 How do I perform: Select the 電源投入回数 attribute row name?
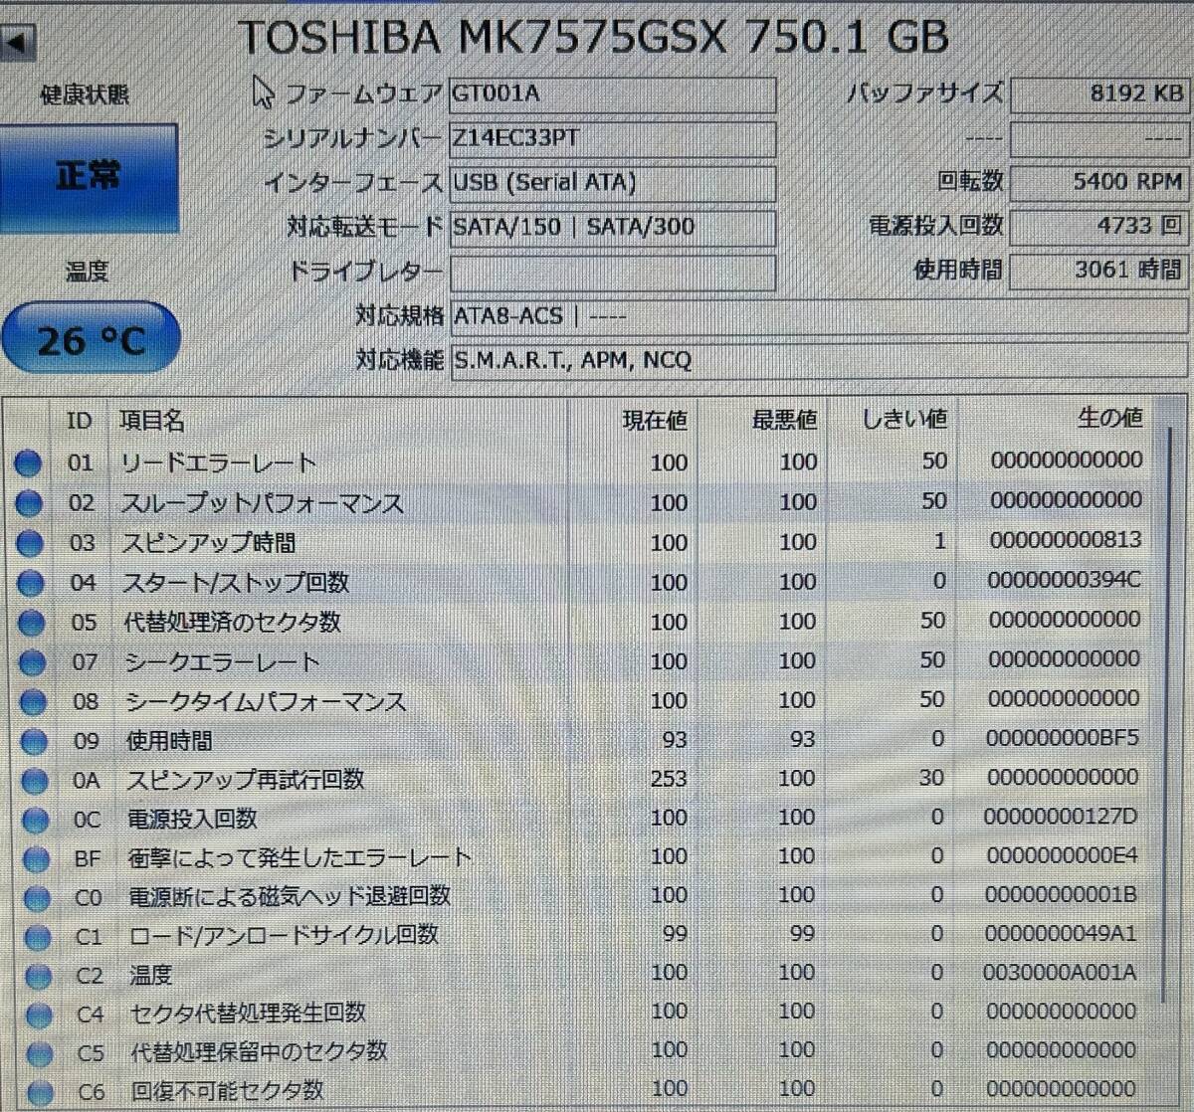click(193, 820)
